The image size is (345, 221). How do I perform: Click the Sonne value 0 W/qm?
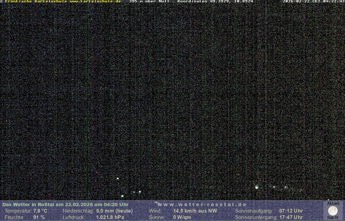182,217
